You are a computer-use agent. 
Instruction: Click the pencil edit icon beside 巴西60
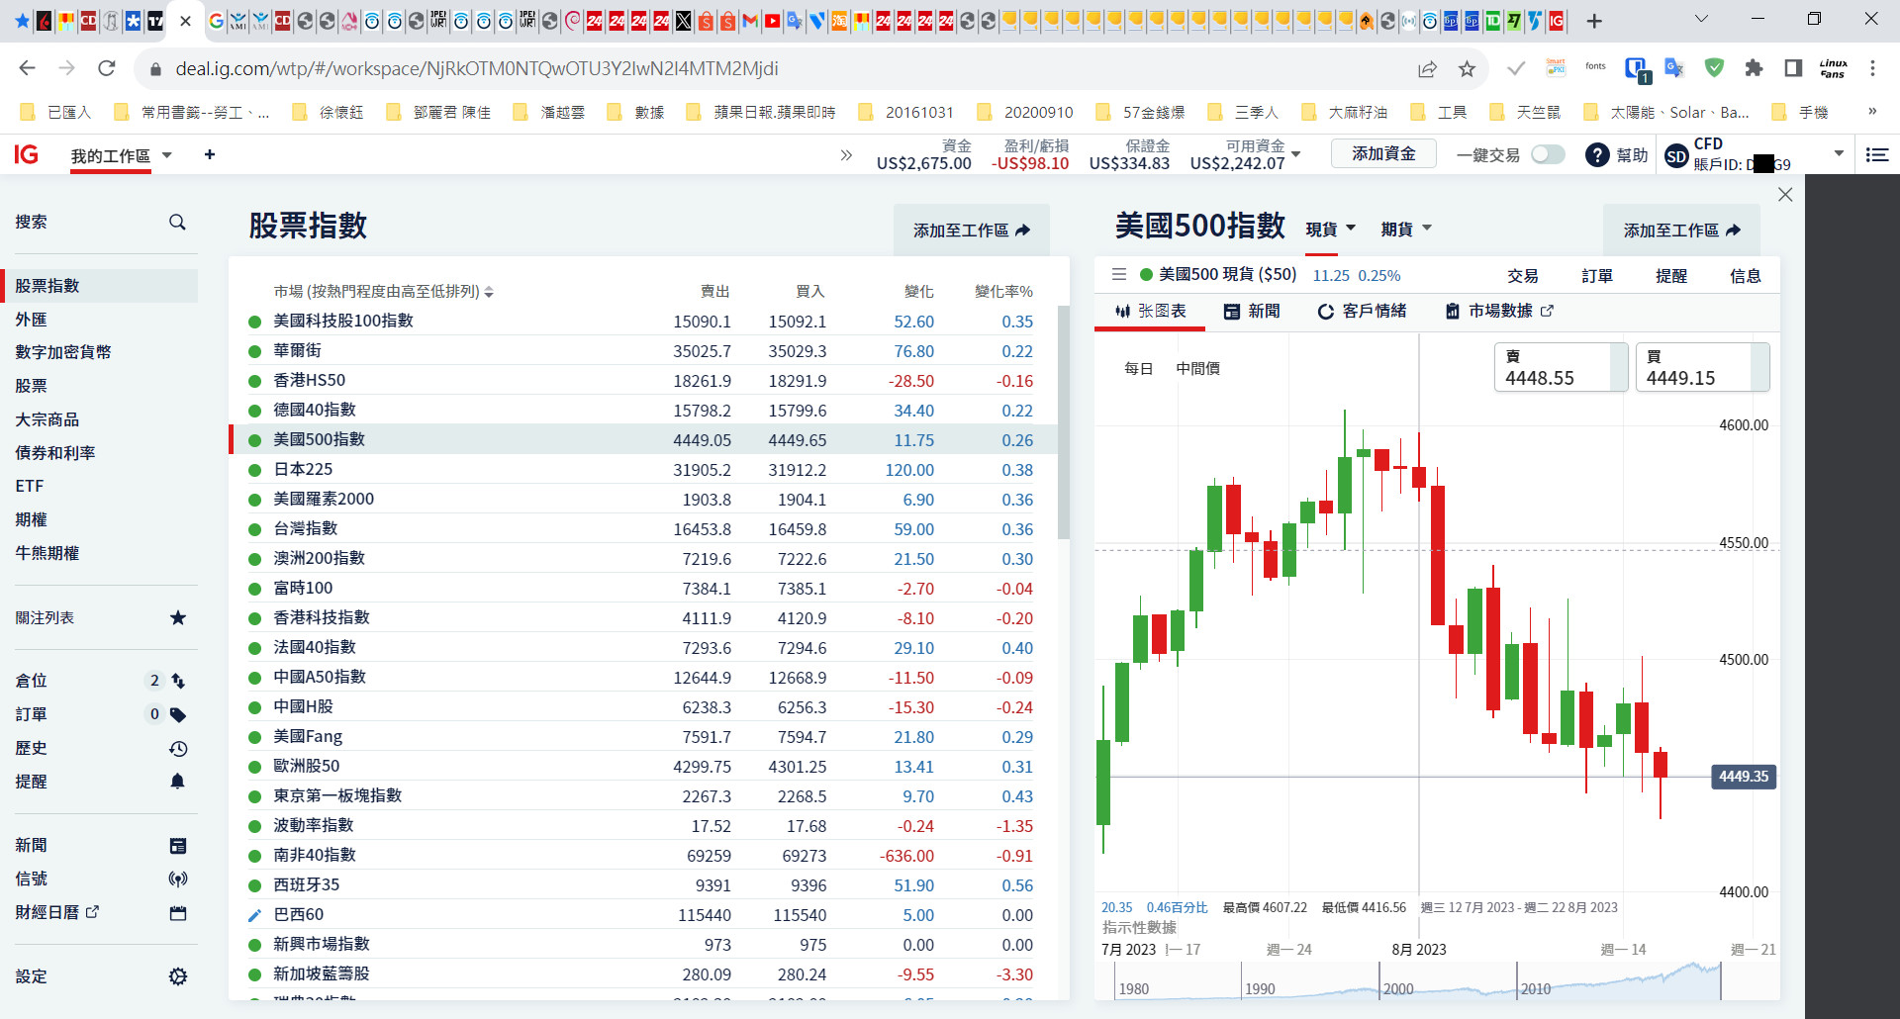pyautogui.click(x=254, y=915)
